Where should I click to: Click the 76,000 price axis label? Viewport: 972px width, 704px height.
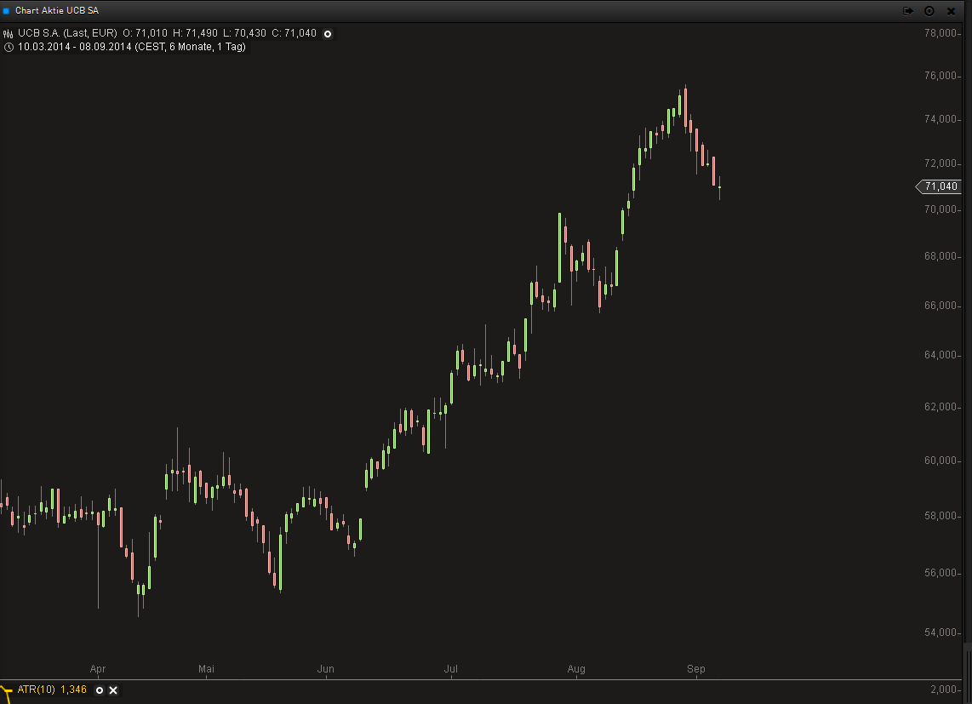tap(941, 77)
